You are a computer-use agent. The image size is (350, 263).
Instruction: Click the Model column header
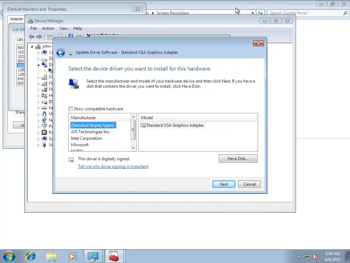pos(198,118)
